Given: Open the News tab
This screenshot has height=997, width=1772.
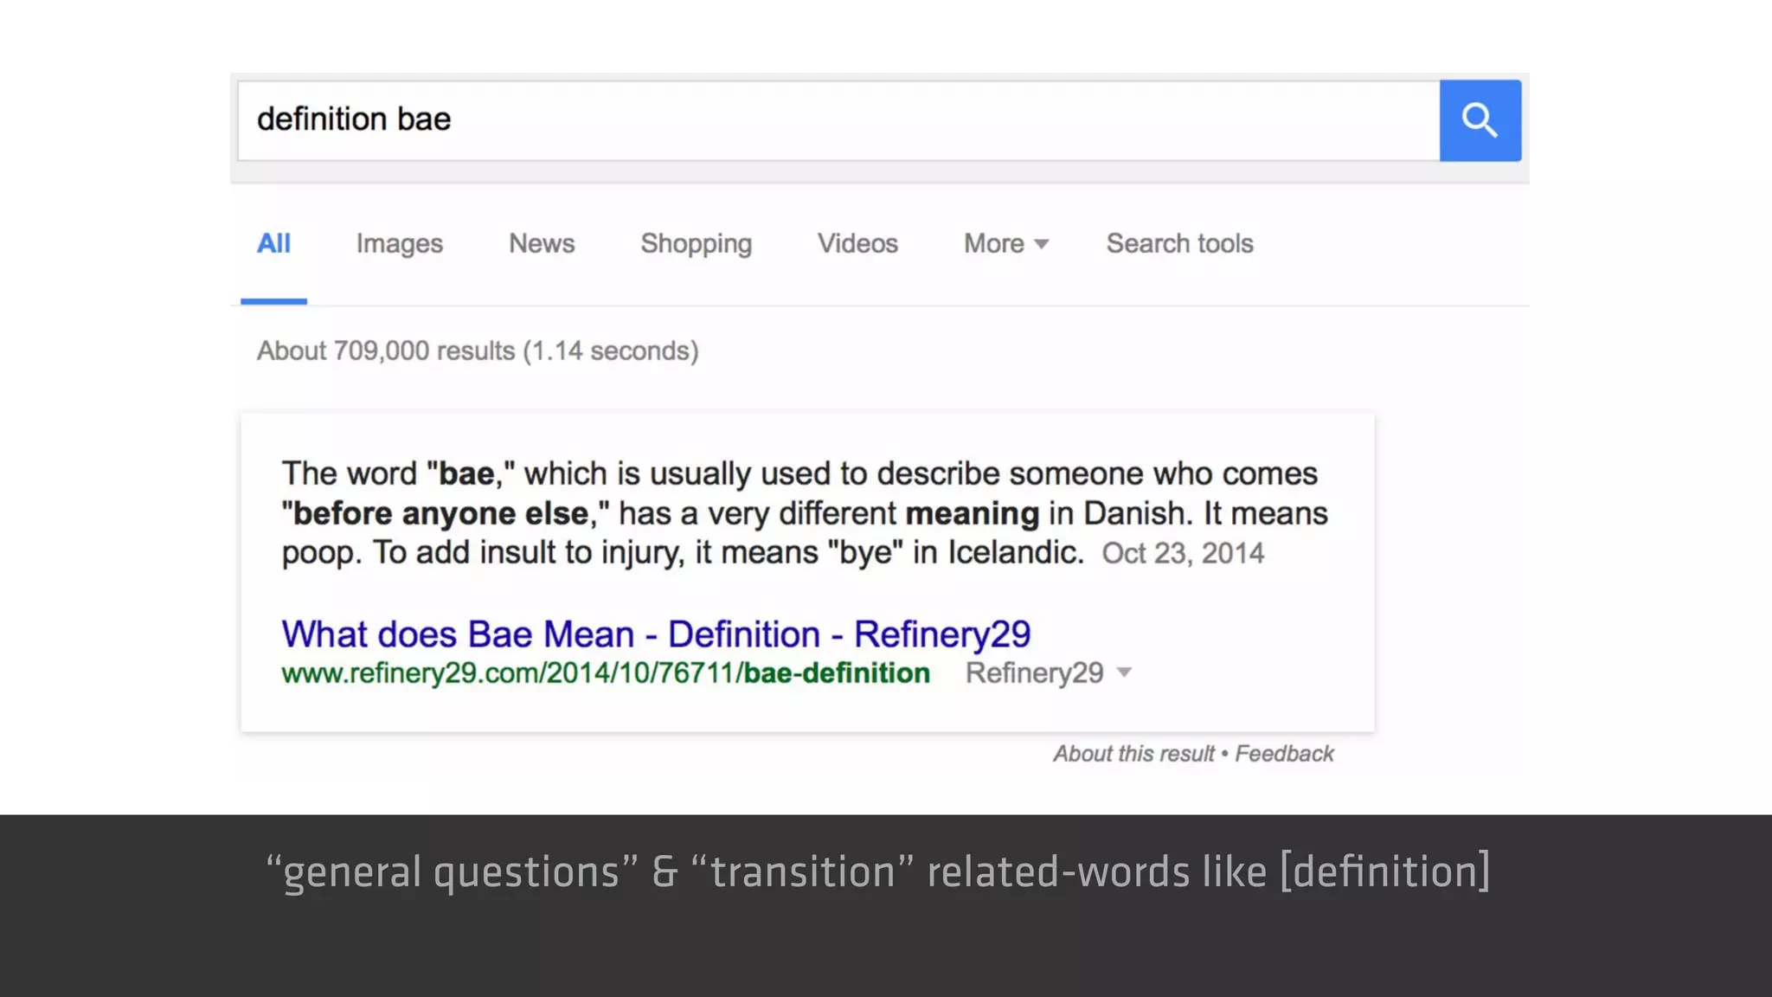Looking at the screenshot, I should click(542, 244).
